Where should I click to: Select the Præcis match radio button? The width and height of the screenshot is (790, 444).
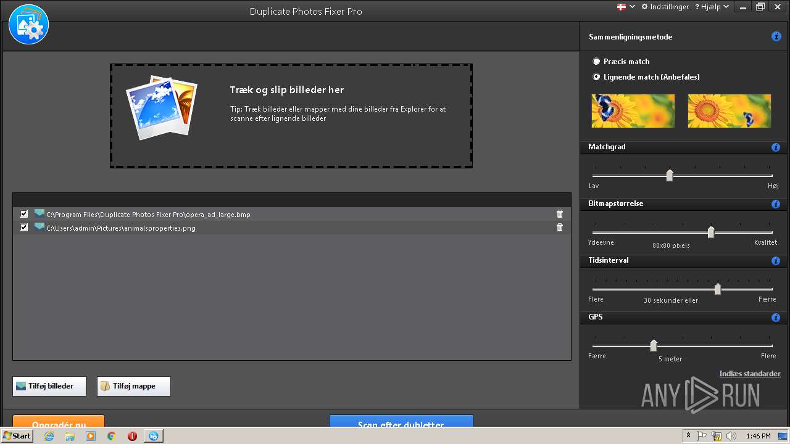point(596,62)
